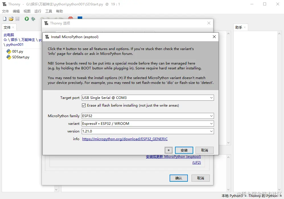Image resolution: width=284 pixels, height=199 pixels.
Task: Select 001.py in the file list
Action: click(18, 51)
